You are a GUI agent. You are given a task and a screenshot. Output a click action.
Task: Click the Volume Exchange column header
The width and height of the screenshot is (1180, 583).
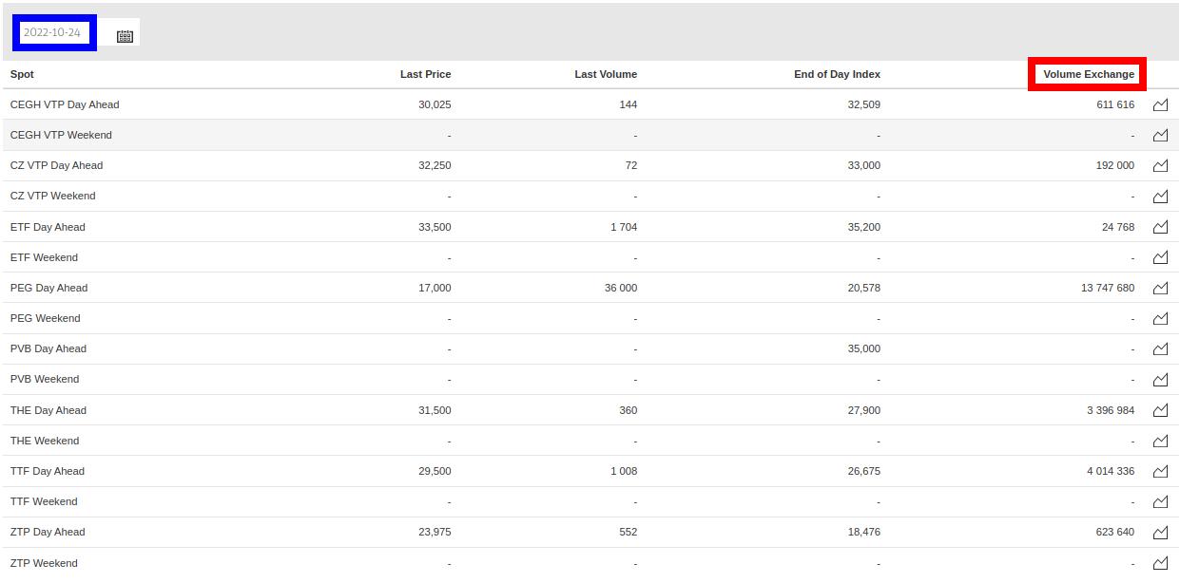pyautogui.click(x=1088, y=74)
